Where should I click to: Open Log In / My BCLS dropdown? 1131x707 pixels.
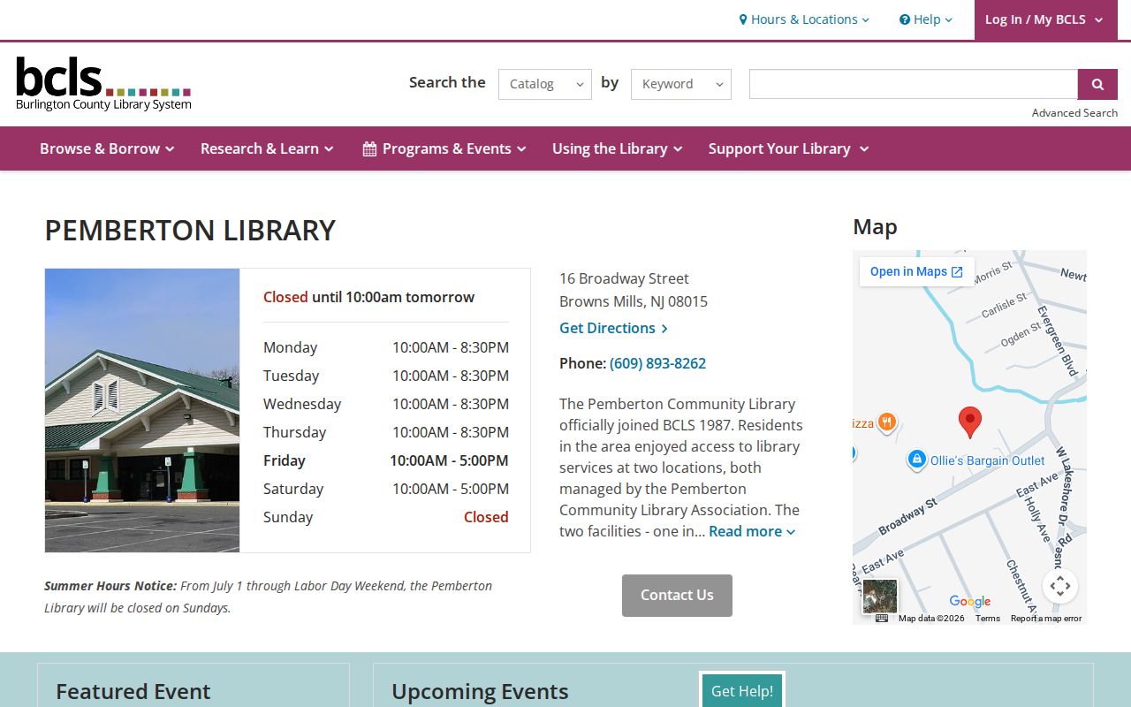tap(1045, 19)
